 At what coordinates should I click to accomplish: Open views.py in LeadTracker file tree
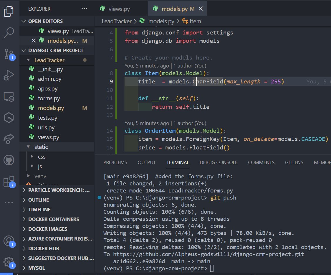[x=57, y=137]
